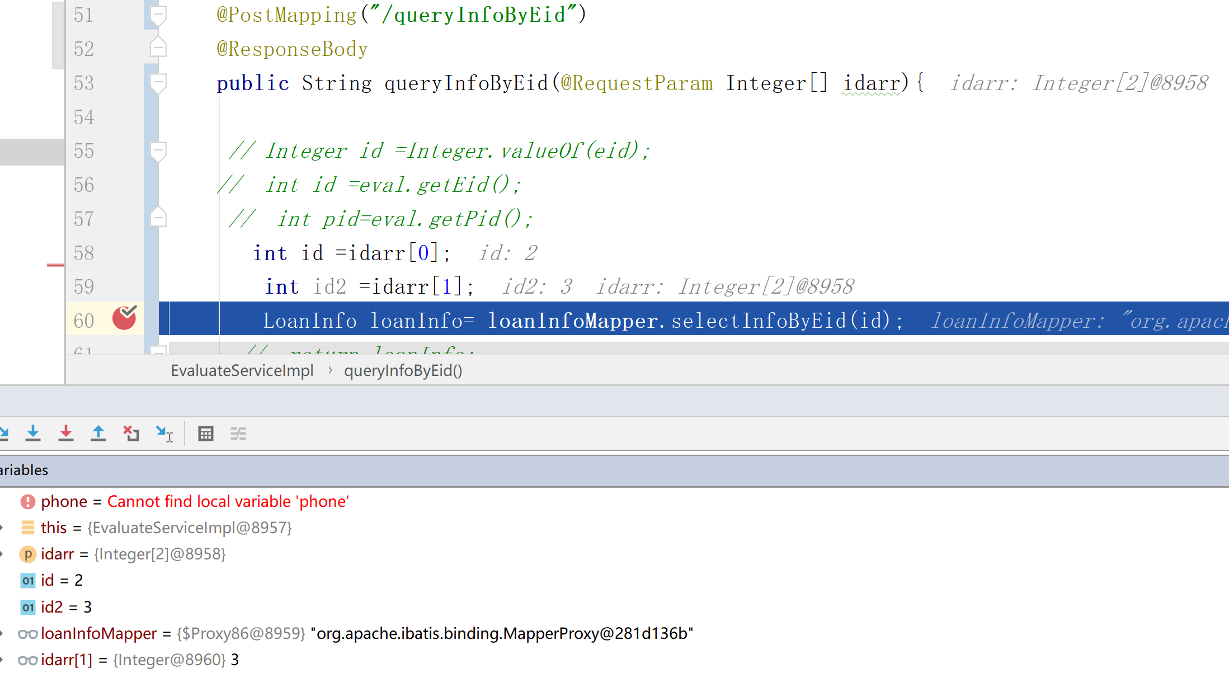Expand the this EvaluateServiceImpl node

(2, 528)
